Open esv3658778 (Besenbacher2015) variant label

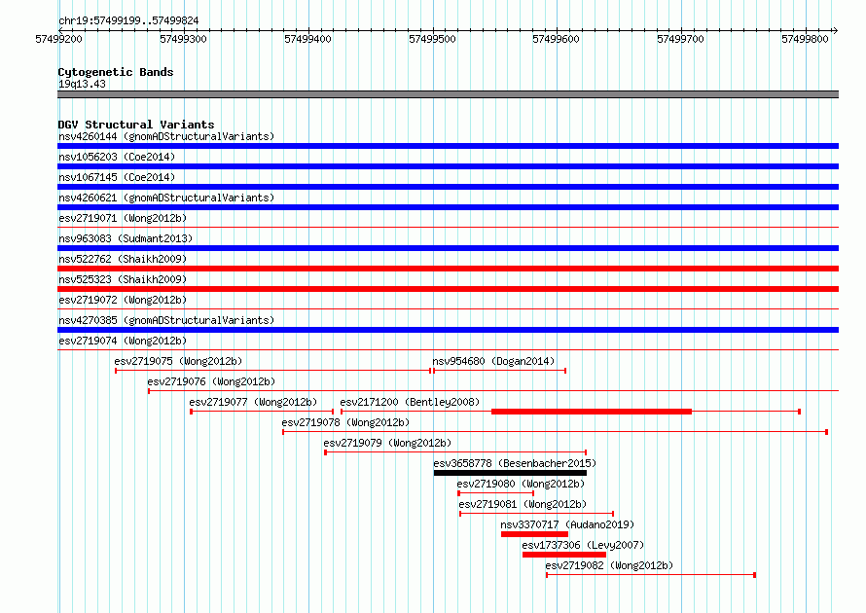[515, 463]
